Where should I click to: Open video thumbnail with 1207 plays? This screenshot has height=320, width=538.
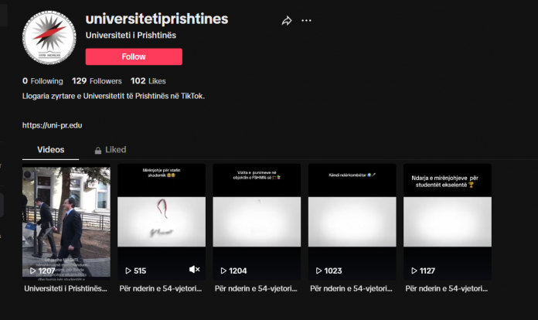point(66,222)
